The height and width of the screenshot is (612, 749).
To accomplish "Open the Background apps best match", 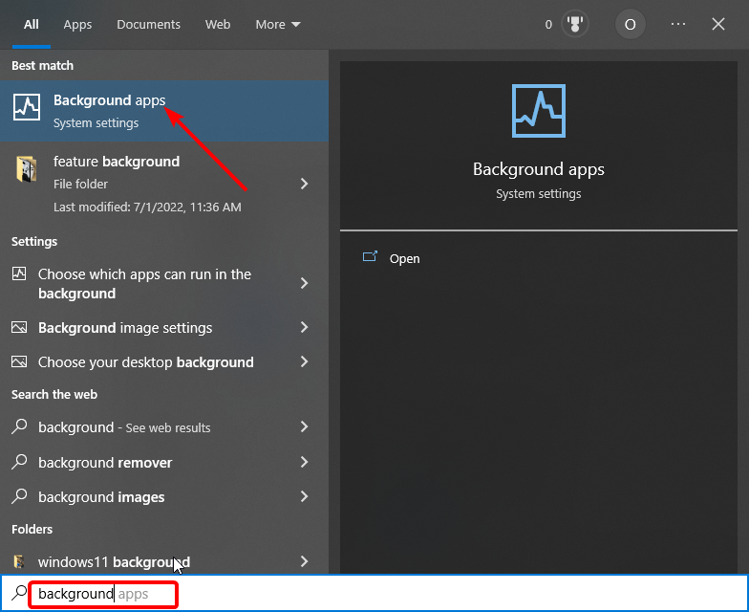I will pos(164,111).
